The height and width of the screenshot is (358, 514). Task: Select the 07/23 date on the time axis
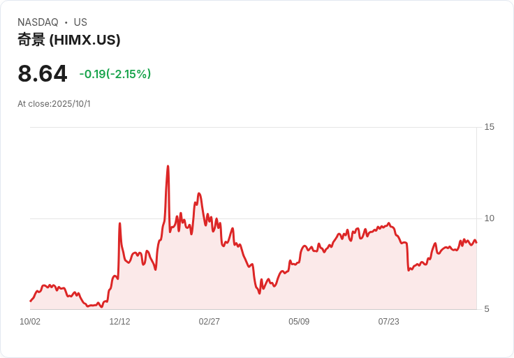pyautogui.click(x=388, y=322)
